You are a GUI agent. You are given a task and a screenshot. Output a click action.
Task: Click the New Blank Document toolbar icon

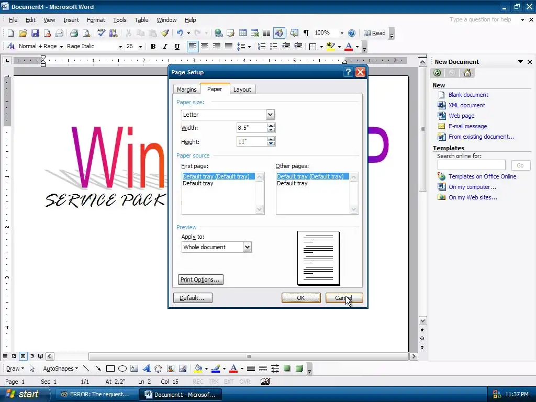10,33
